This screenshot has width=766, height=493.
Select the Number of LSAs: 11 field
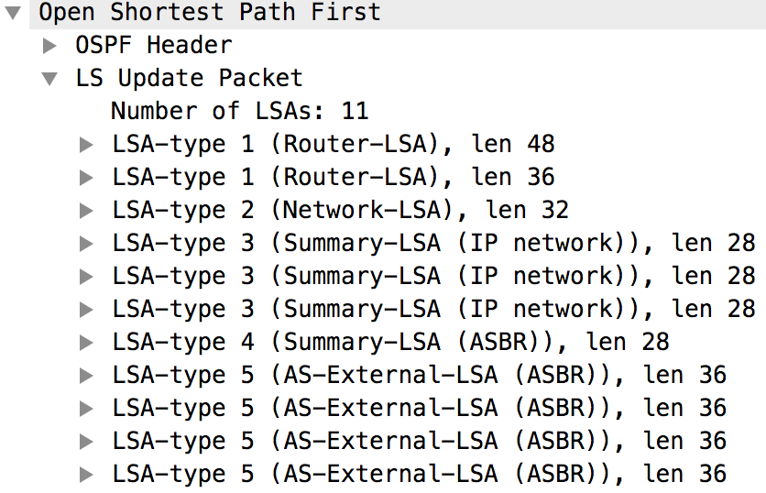239,112
